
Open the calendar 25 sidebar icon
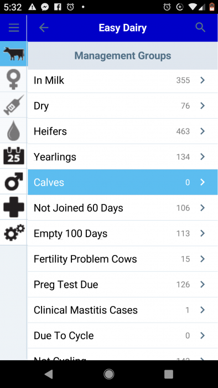click(14, 156)
